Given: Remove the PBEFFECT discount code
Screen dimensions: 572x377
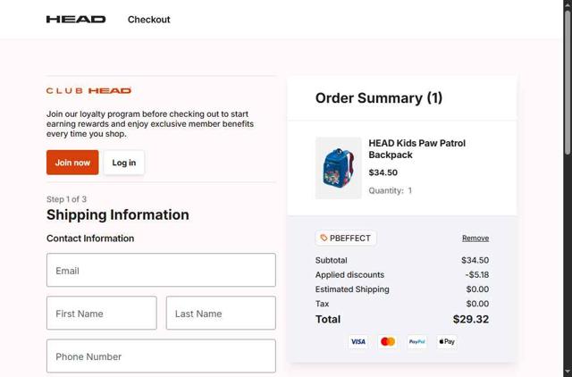Looking at the screenshot, I should 475,239.
